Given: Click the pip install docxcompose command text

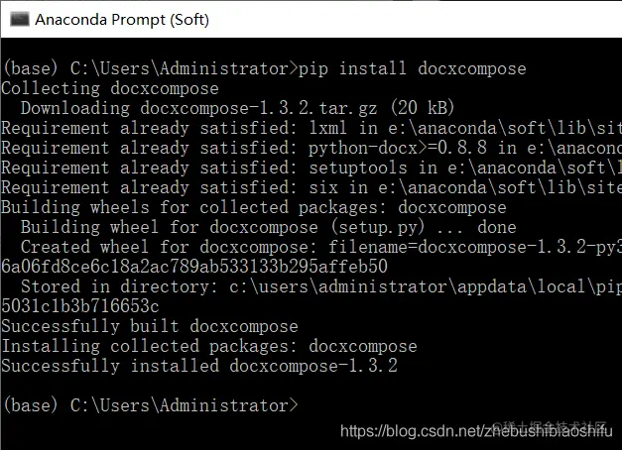Looking at the screenshot, I should click(x=412, y=68).
